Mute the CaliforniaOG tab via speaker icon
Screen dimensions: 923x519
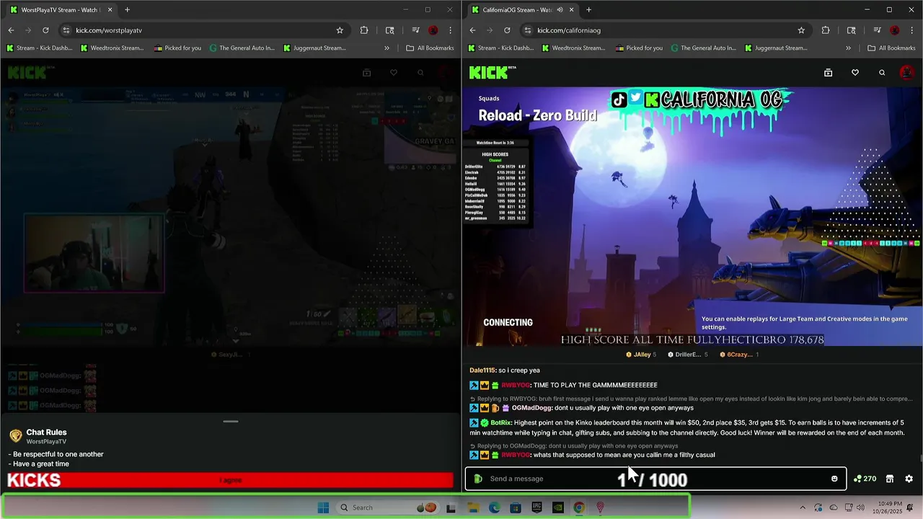[560, 10]
